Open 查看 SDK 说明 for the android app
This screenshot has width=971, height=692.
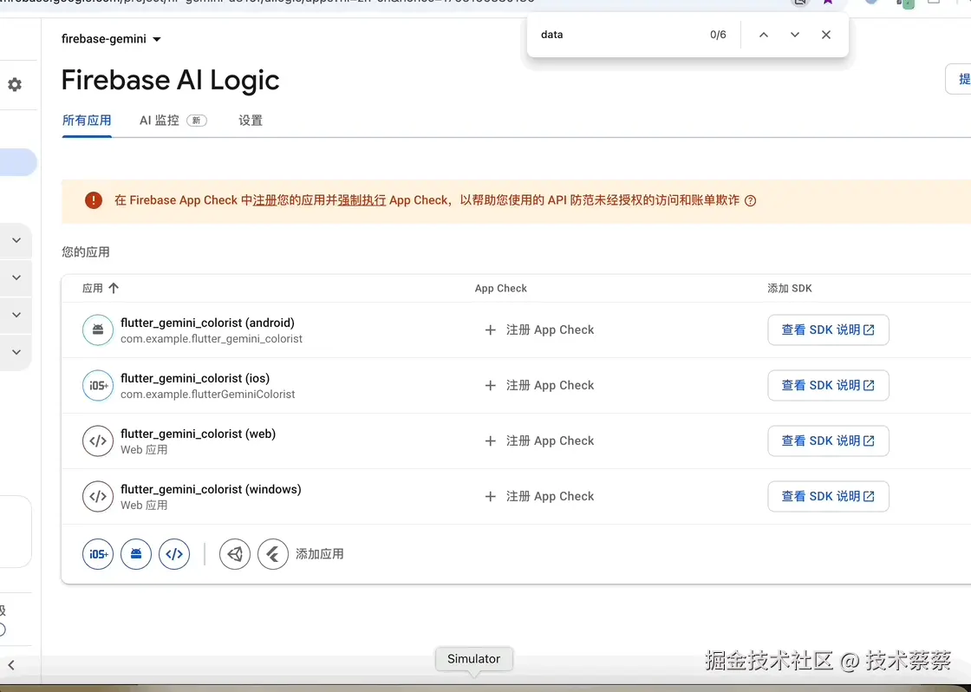click(x=829, y=330)
